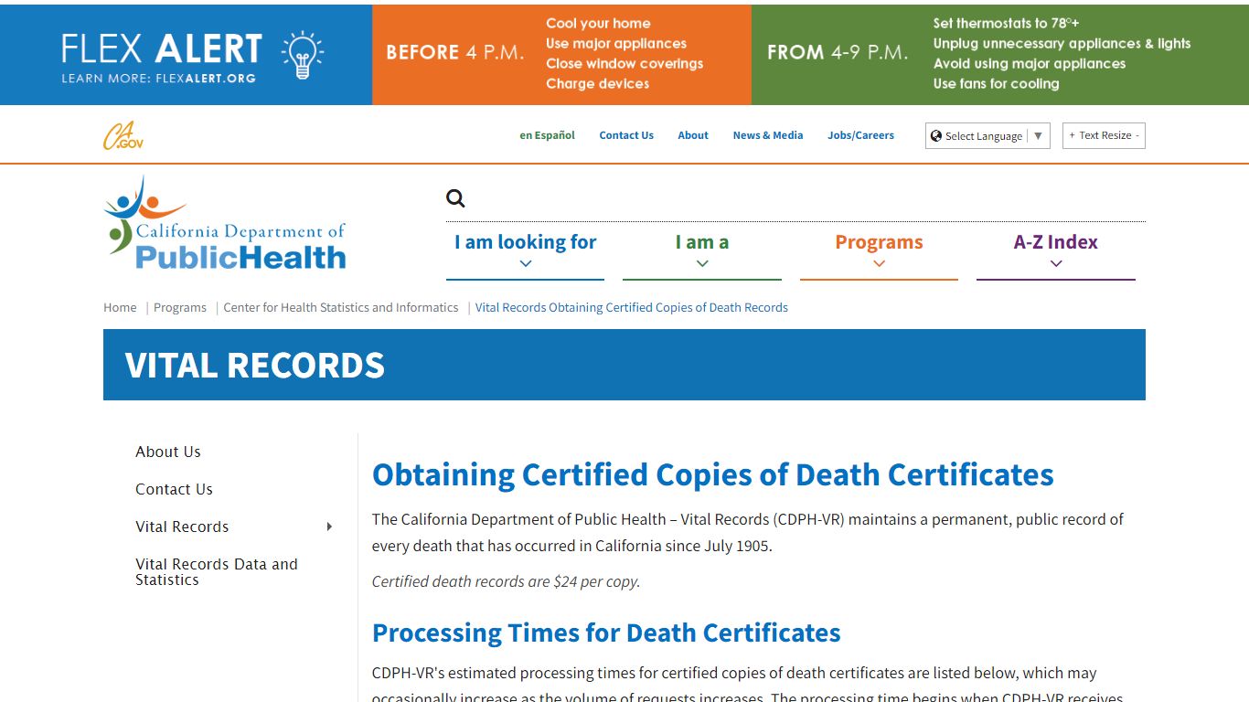The width and height of the screenshot is (1249, 702).
Task: Click the Before 4 P.M. orange banner
Action: point(561,55)
